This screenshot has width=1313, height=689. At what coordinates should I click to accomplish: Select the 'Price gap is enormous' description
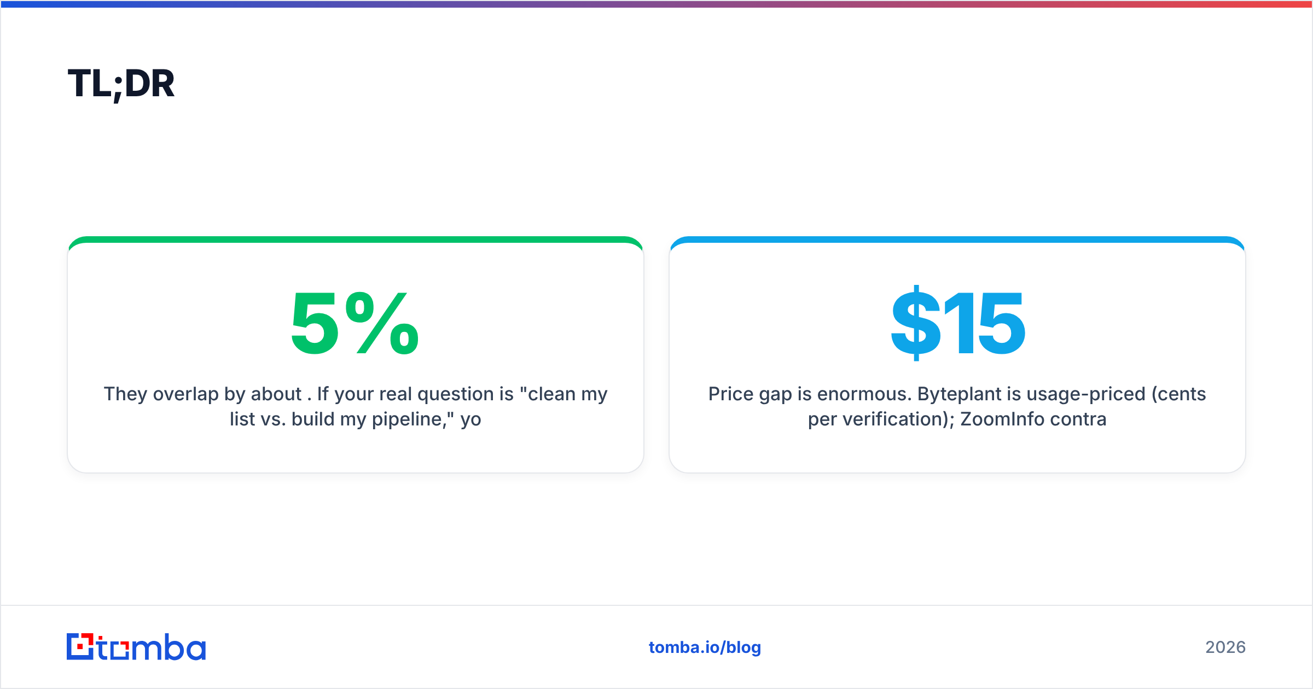[x=957, y=406]
